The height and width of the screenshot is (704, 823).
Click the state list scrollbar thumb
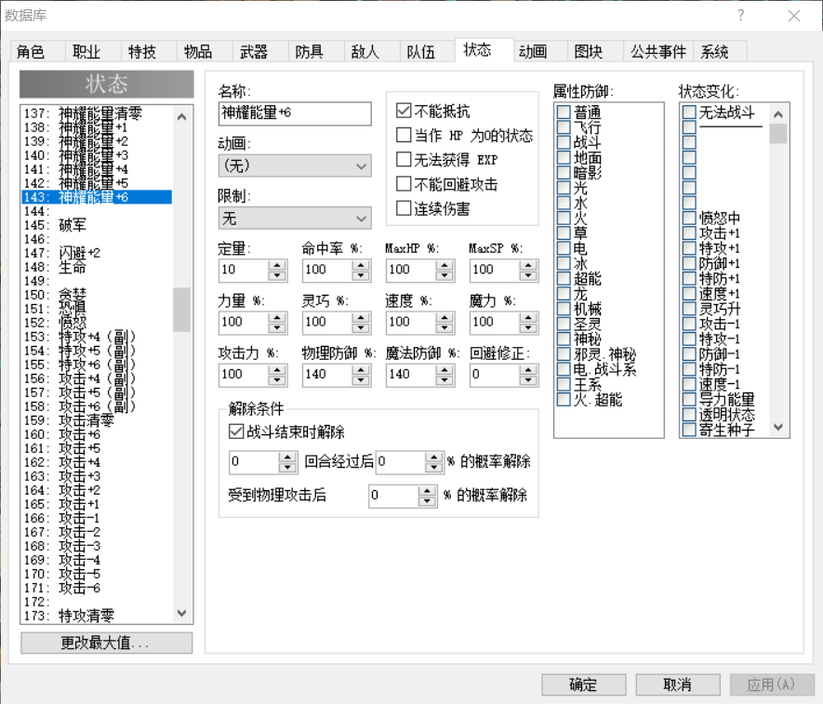pos(181,309)
